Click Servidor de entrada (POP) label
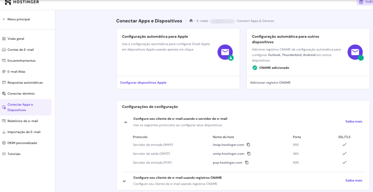This screenshot has width=373, height=192. 152,163
